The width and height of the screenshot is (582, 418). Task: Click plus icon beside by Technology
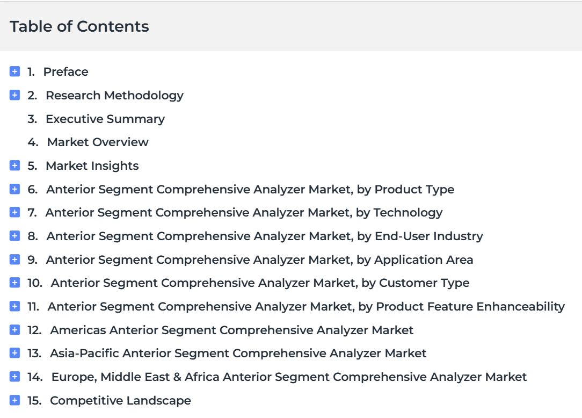(15, 212)
